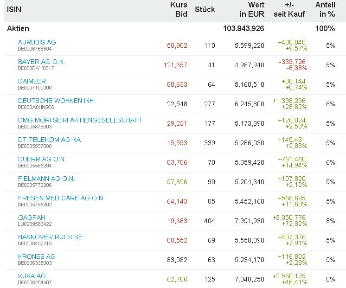
Task: Click the DAIMLER stock name
Action: pos(32,81)
